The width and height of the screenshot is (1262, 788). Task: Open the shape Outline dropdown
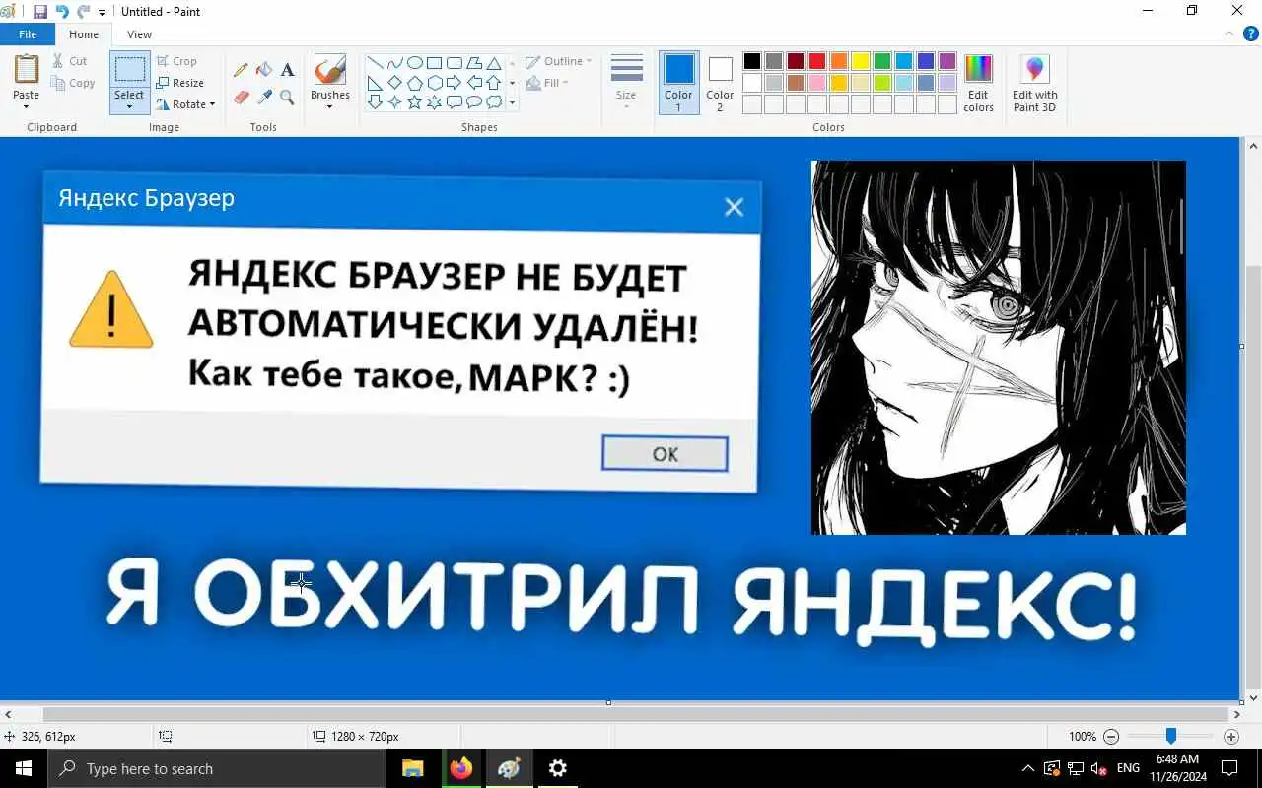pyautogui.click(x=559, y=61)
